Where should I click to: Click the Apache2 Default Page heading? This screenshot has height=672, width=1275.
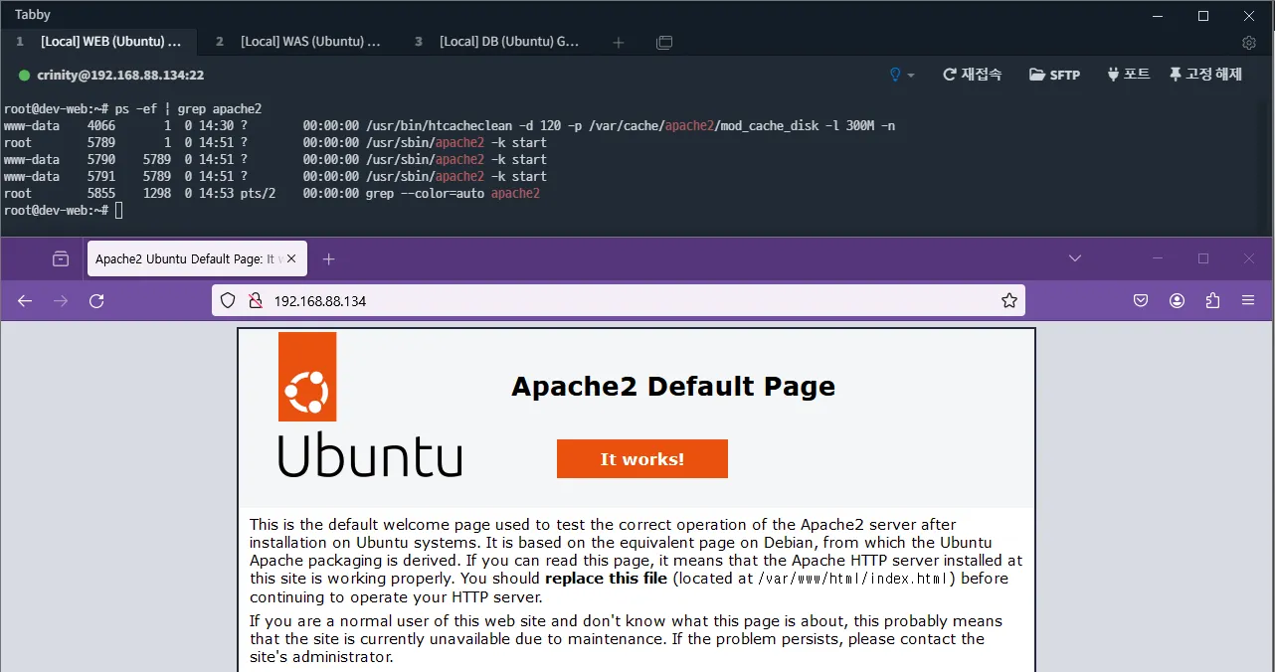pyautogui.click(x=673, y=387)
